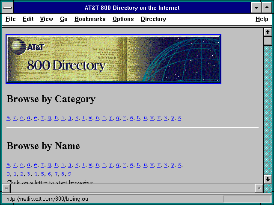Click the status bar URL netlib.att.com/800/boing.au

tap(47, 199)
